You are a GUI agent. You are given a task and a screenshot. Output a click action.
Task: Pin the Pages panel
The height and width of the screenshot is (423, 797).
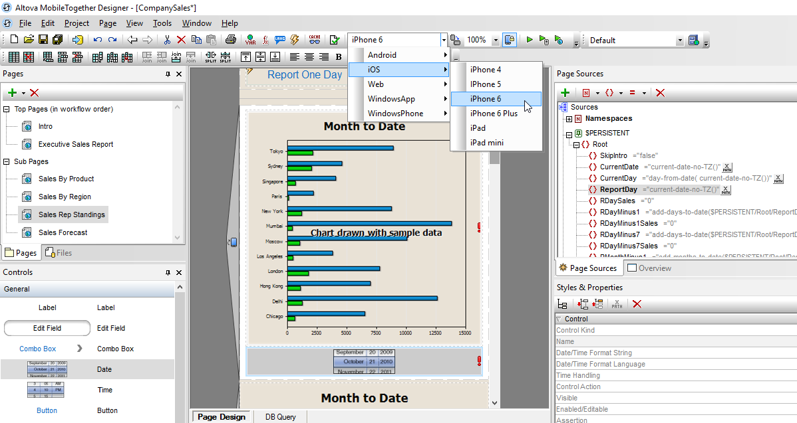coord(168,74)
